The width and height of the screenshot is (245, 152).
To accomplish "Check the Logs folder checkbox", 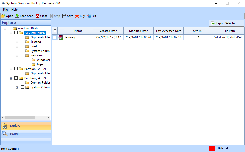I will 28,64.
